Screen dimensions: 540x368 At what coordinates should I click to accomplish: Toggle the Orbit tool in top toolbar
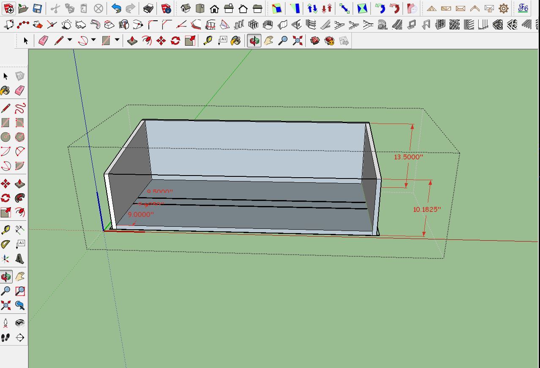[254, 41]
